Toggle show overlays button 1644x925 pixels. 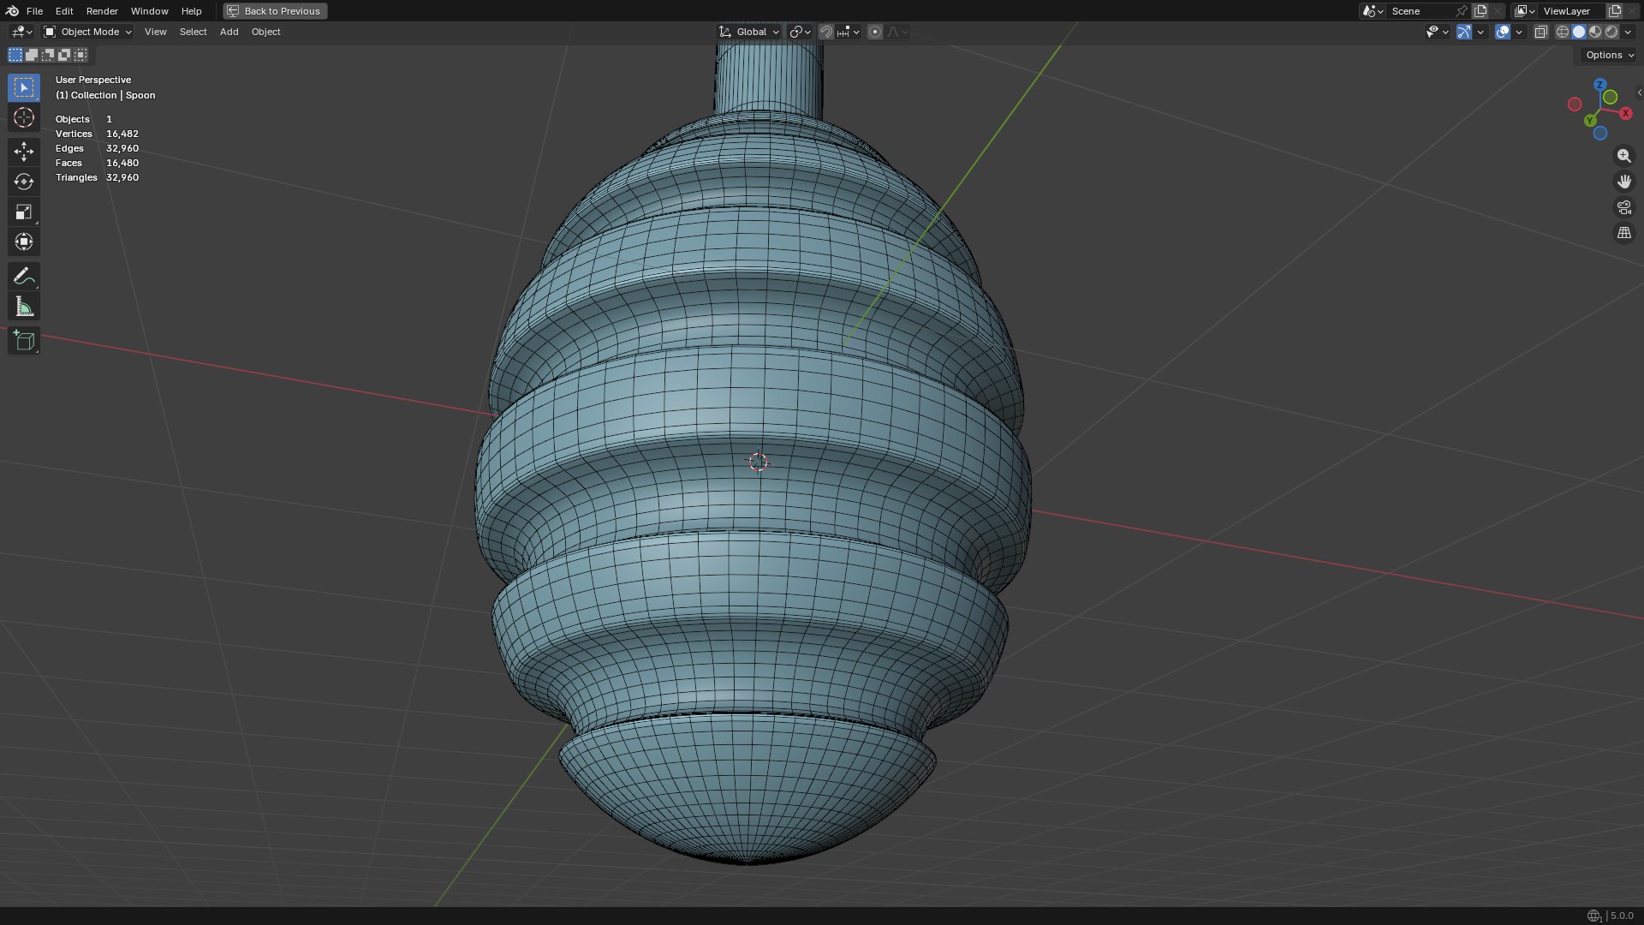pyautogui.click(x=1503, y=32)
